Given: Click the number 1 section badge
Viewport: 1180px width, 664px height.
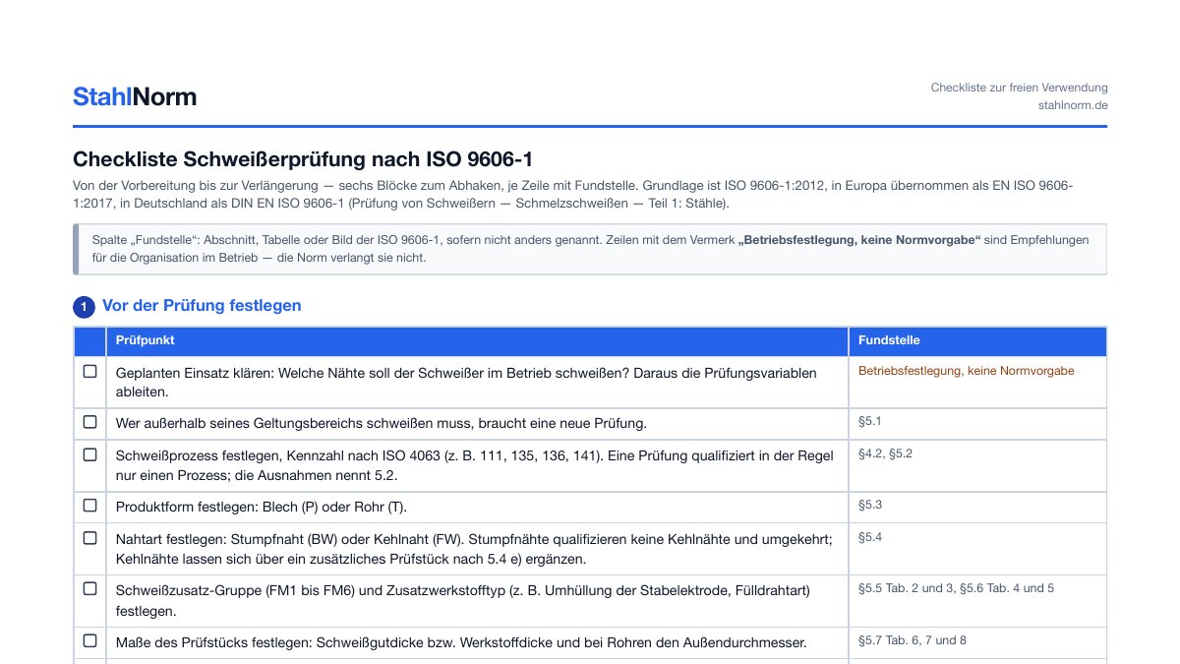Looking at the screenshot, I should pyautogui.click(x=85, y=307).
